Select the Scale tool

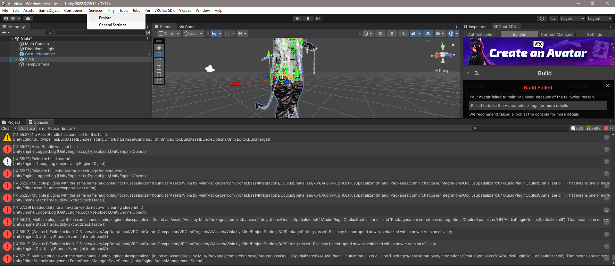[159, 67]
